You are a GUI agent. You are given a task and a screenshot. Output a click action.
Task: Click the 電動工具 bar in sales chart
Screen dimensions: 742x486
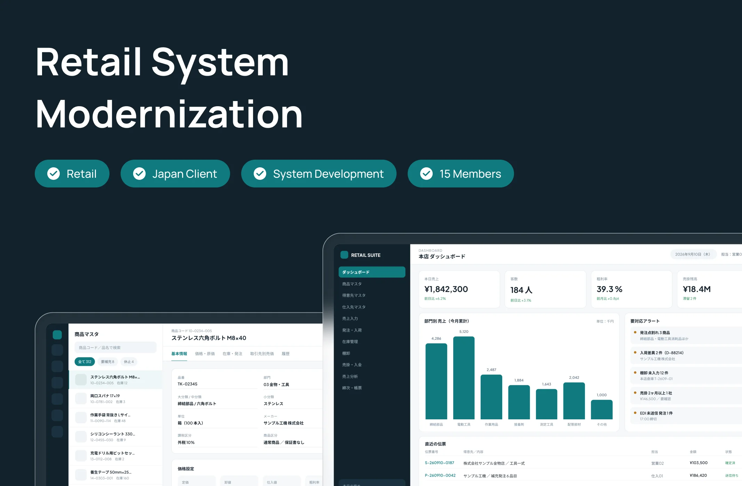(x=464, y=378)
